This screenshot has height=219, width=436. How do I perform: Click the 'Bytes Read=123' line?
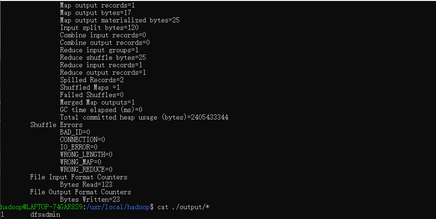pos(86,185)
